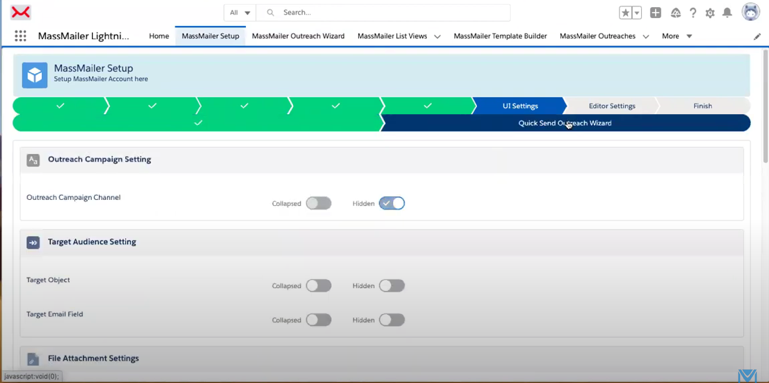Viewport: 769px width, 383px height.
Task: Open the Favorites list dropdown arrow
Action: [x=637, y=13]
